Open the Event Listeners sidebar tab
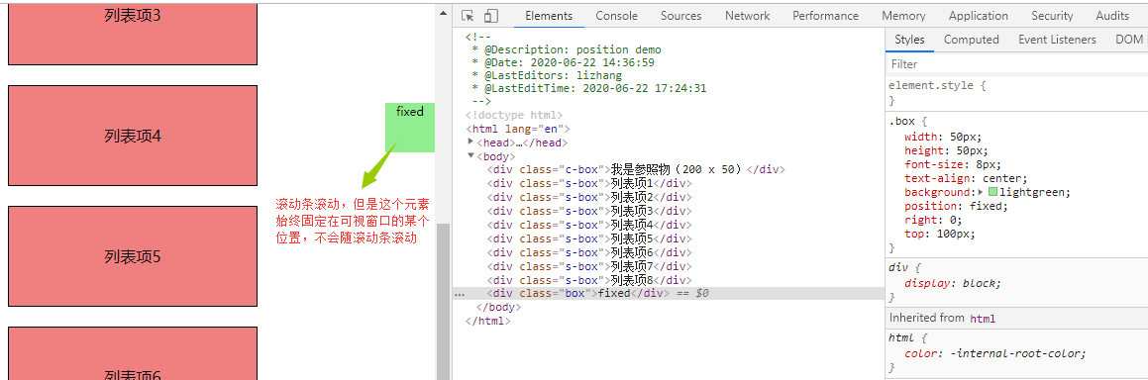 1057,41
